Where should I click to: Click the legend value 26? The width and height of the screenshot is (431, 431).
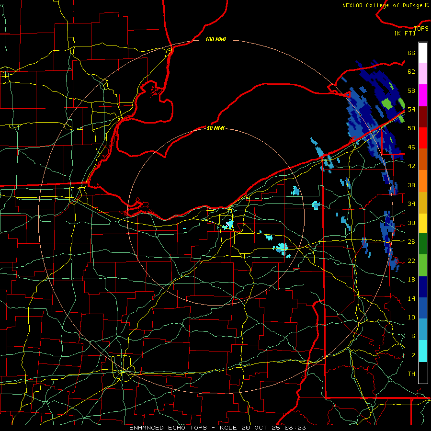(x=411, y=242)
